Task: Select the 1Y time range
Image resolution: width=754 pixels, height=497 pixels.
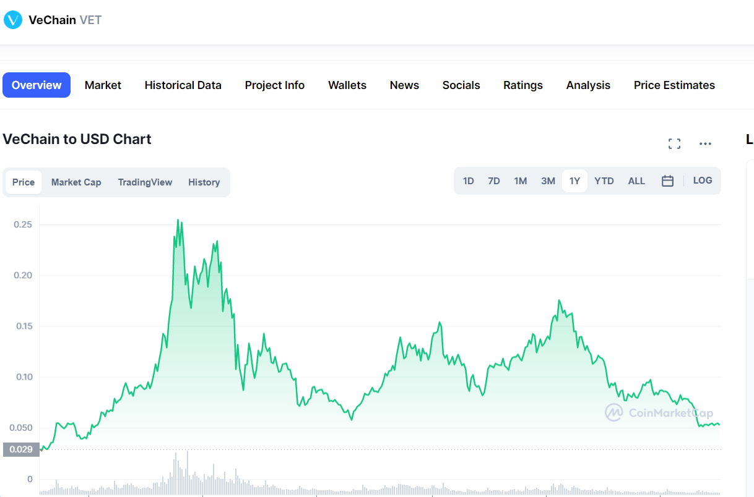Action: pyautogui.click(x=574, y=181)
